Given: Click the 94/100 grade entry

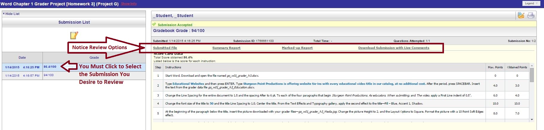Looking at the screenshot, I should [x=49, y=75].
